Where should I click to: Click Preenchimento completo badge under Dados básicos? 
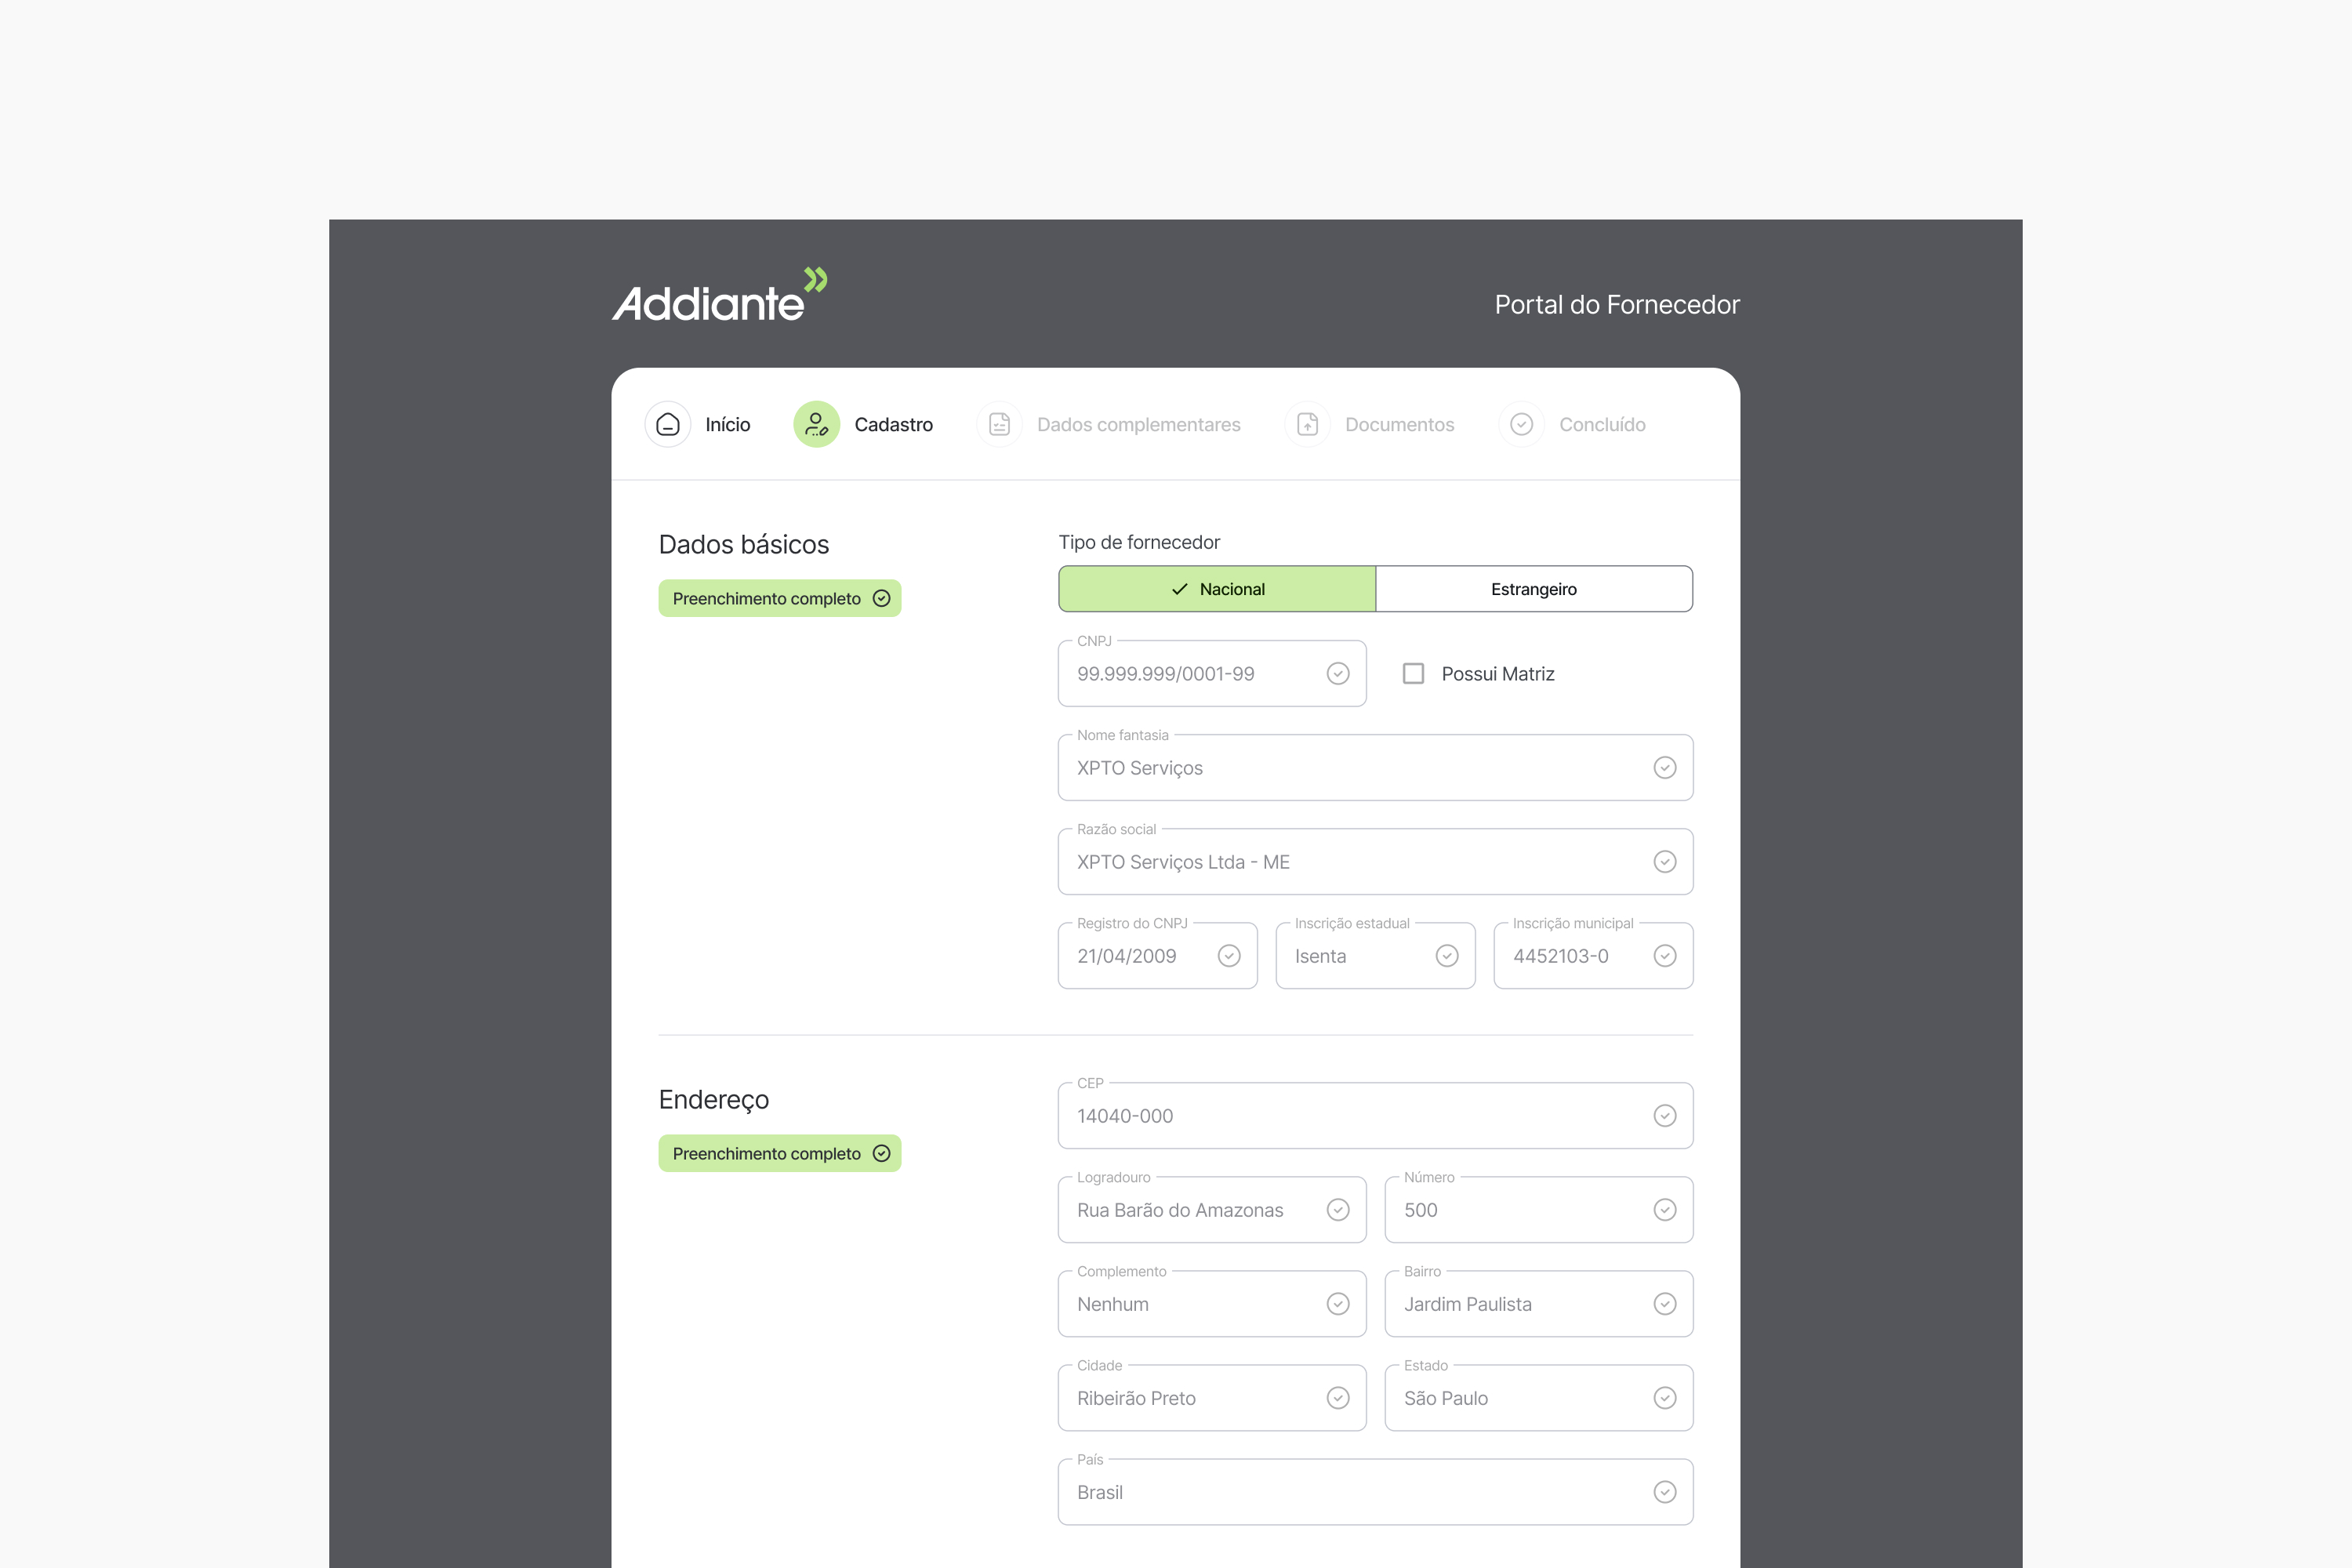[779, 598]
